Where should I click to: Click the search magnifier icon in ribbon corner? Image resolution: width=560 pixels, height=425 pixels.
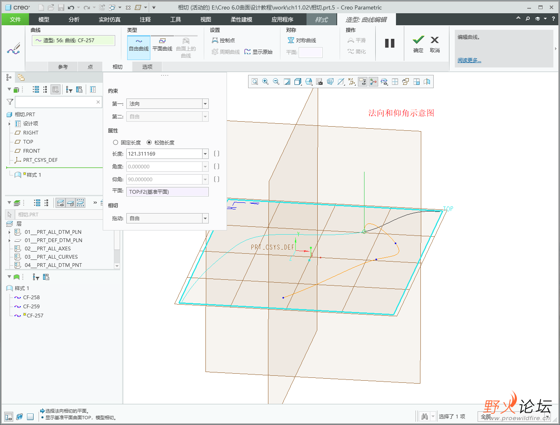(528, 19)
